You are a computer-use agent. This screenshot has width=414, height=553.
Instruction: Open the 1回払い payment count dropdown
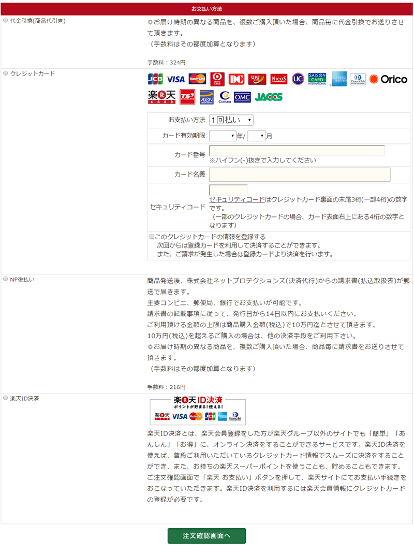231,120
